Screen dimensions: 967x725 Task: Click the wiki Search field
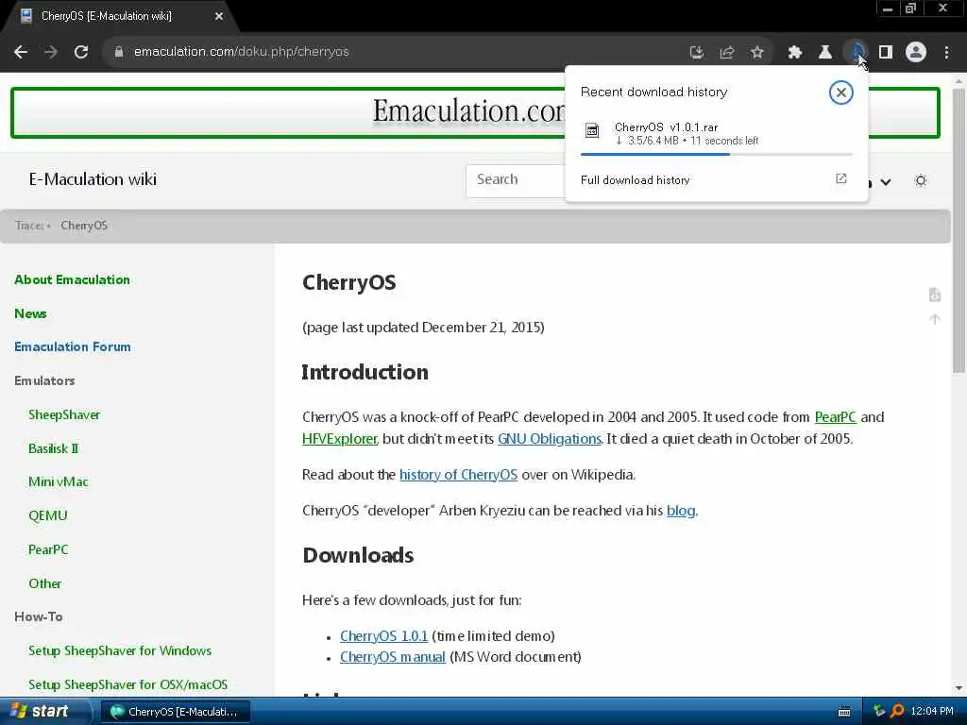pos(516,180)
